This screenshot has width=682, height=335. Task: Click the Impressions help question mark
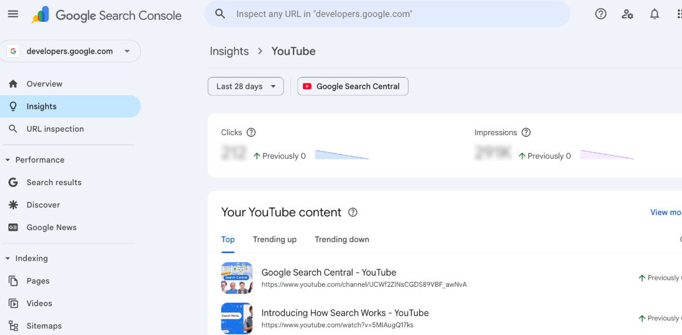(526, 132)
